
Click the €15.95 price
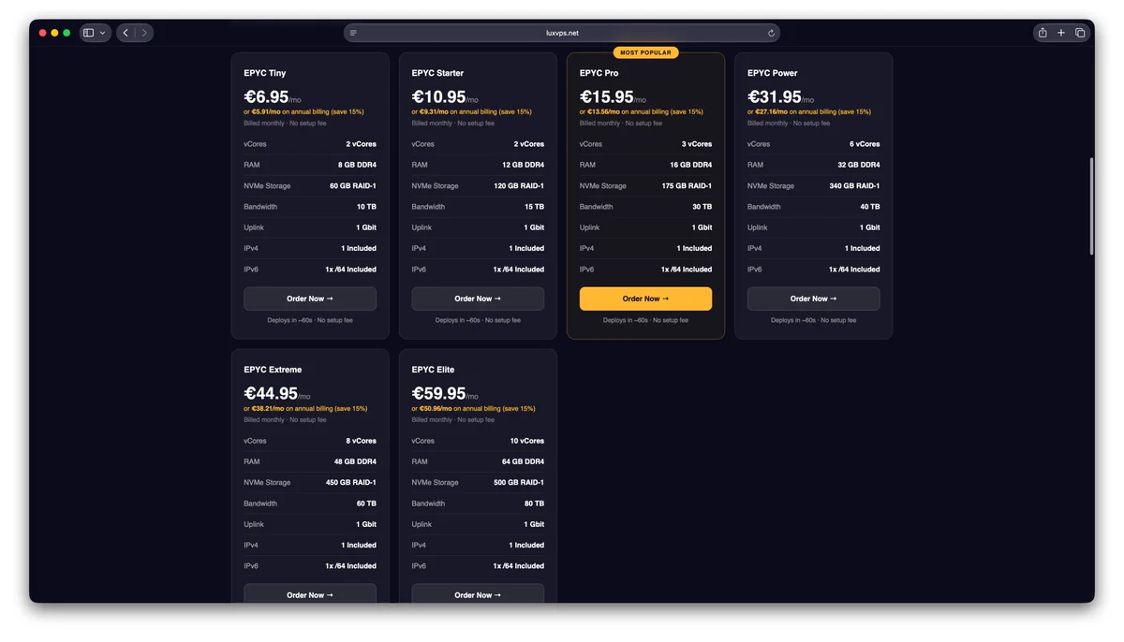point(607,97)
